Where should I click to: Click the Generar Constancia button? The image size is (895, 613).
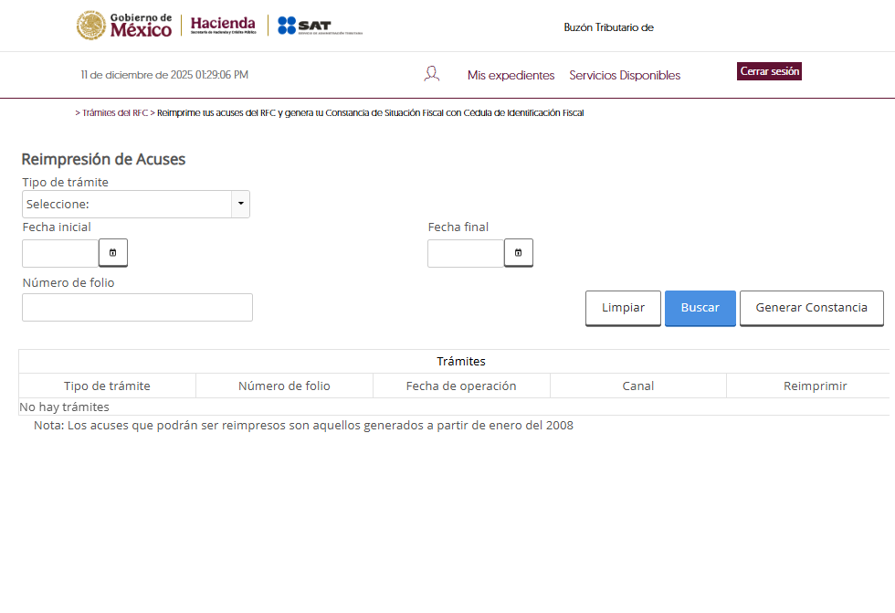click(x=811, y=308)
